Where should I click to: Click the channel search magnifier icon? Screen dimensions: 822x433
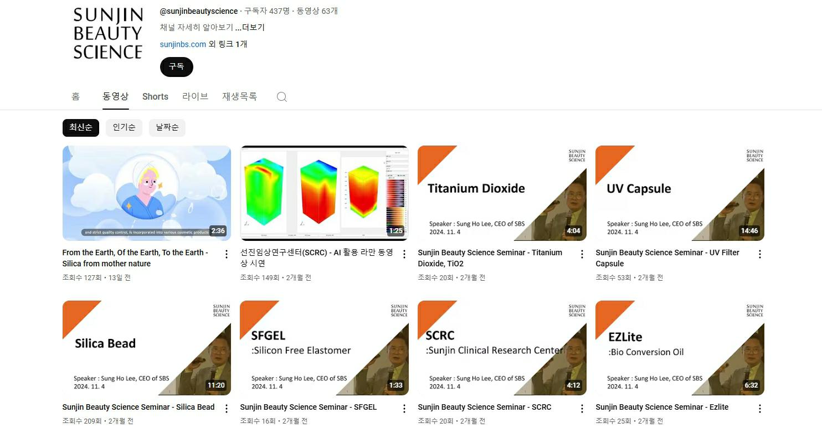(x=281, y=97)
